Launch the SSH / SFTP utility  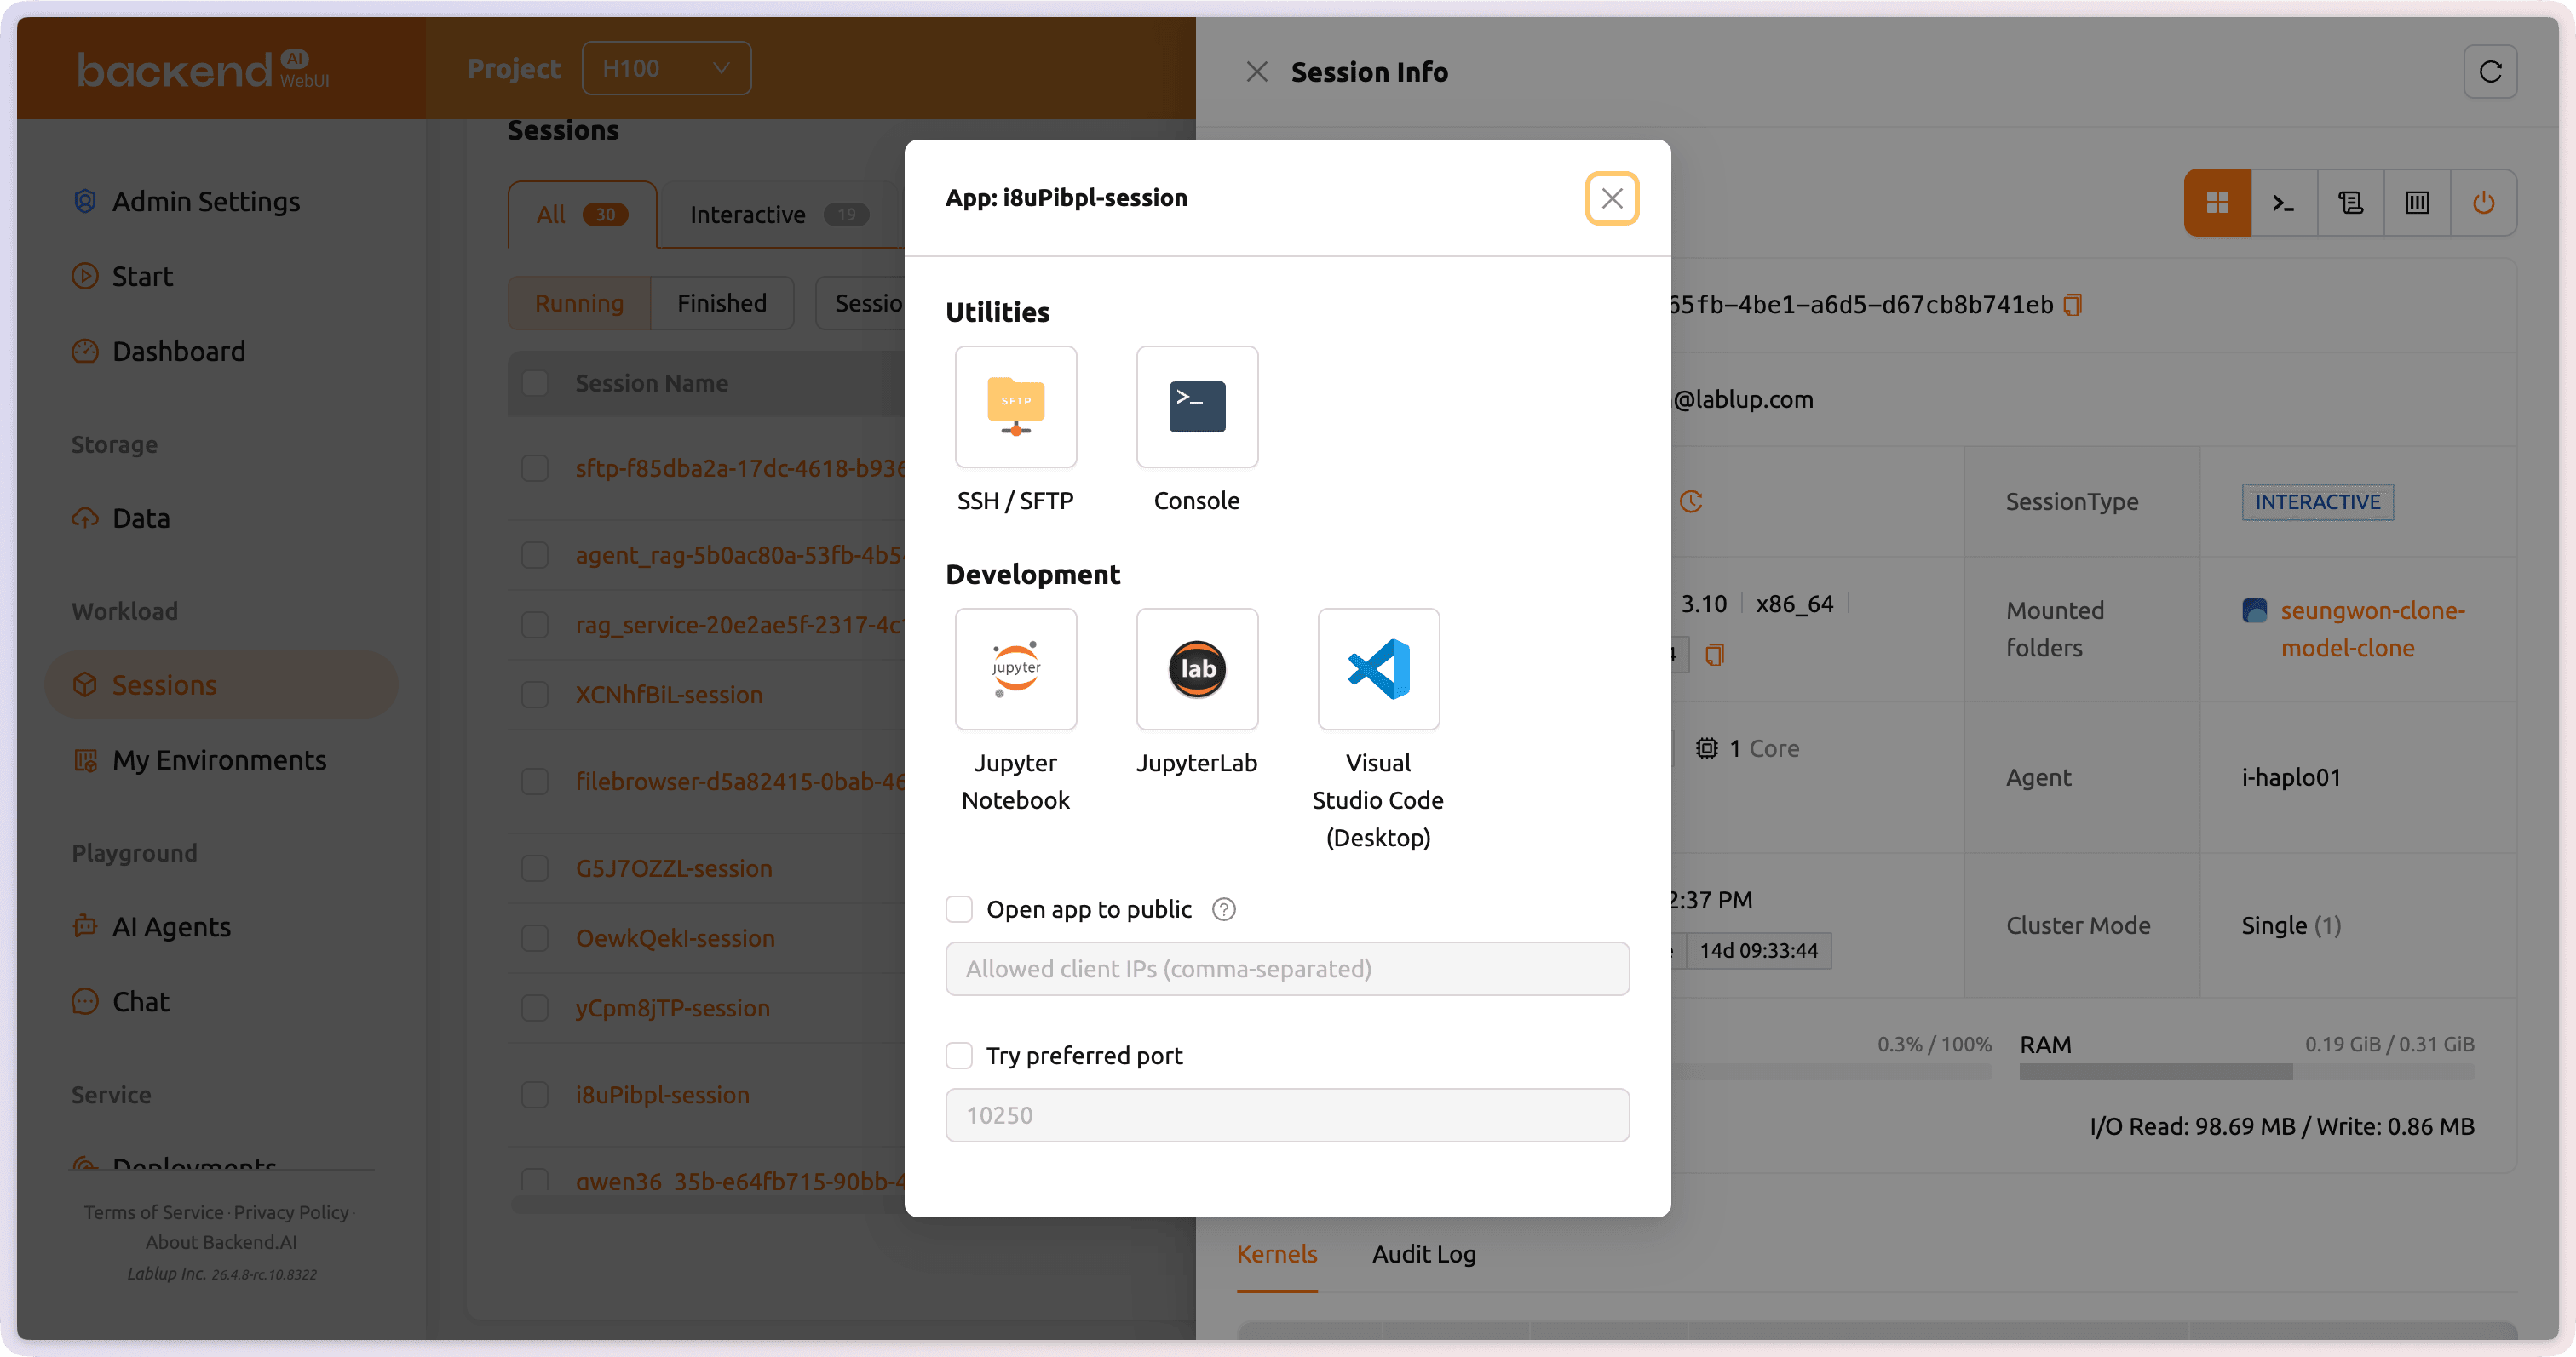coord(1015,407)
